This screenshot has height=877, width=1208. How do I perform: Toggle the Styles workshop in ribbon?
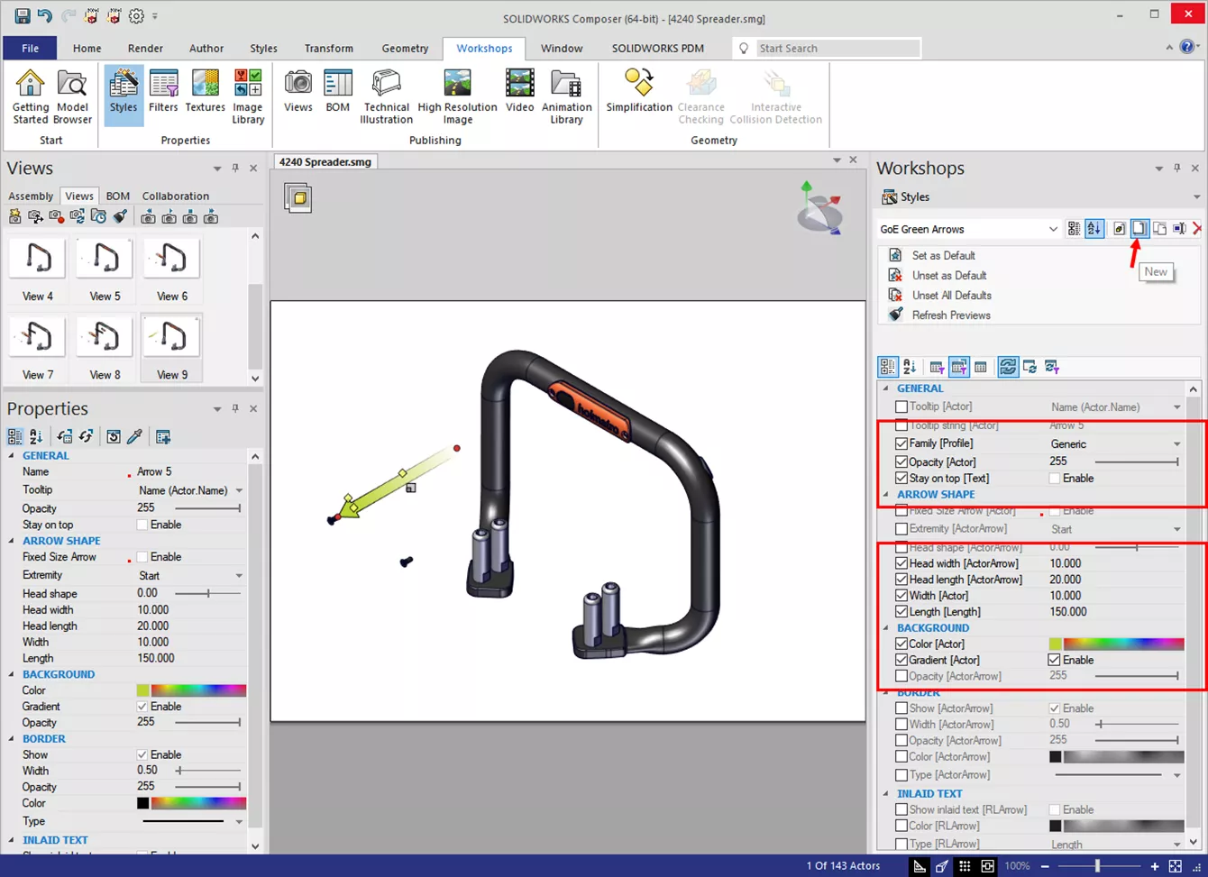coord(124,95)
